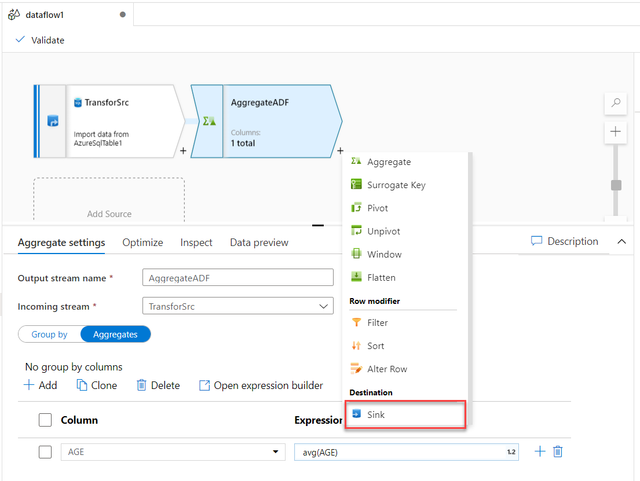Click the zoom in plus button
The height and width of the screenshot is (481, 640).
point(616,132)
